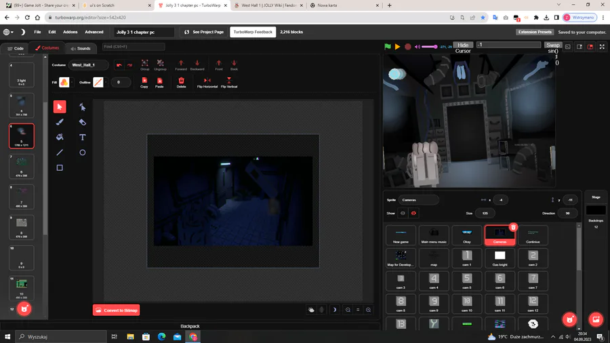610x343 pixels.
Task: Click the green flag to start
Action: click(x=388, y=47)
